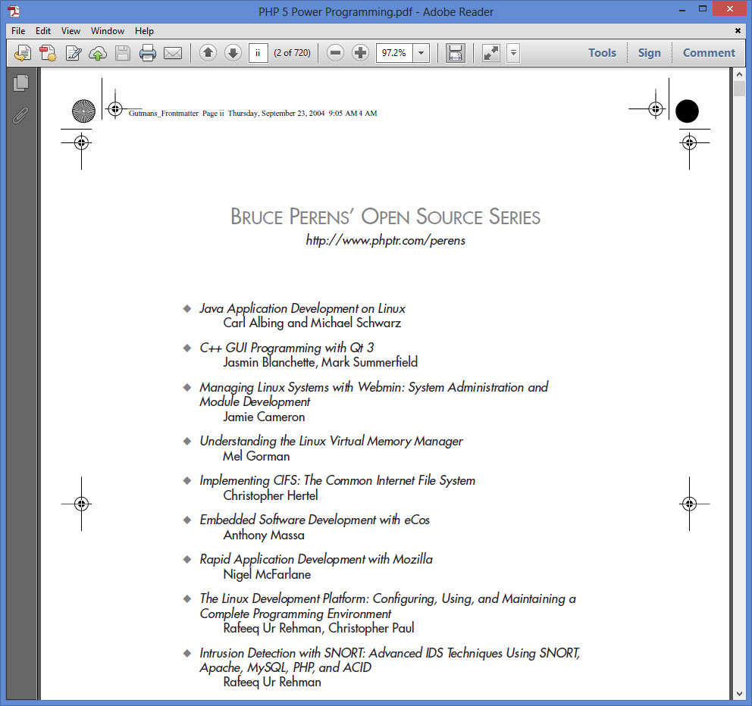Click author name 'Anthony Massa'

(x=264, y=534)
